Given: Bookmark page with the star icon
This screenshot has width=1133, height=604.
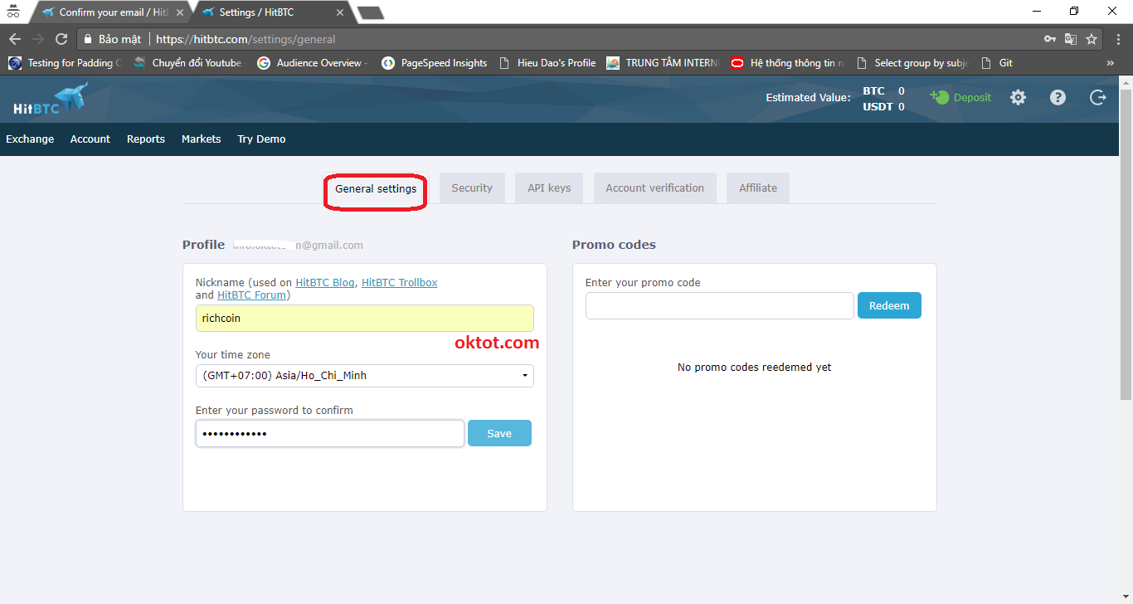Looking at the screenshot, I should tap(1092, 39).
